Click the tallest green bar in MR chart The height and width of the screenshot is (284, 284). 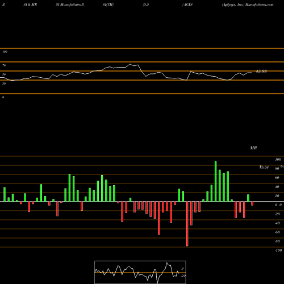point(216,181)
